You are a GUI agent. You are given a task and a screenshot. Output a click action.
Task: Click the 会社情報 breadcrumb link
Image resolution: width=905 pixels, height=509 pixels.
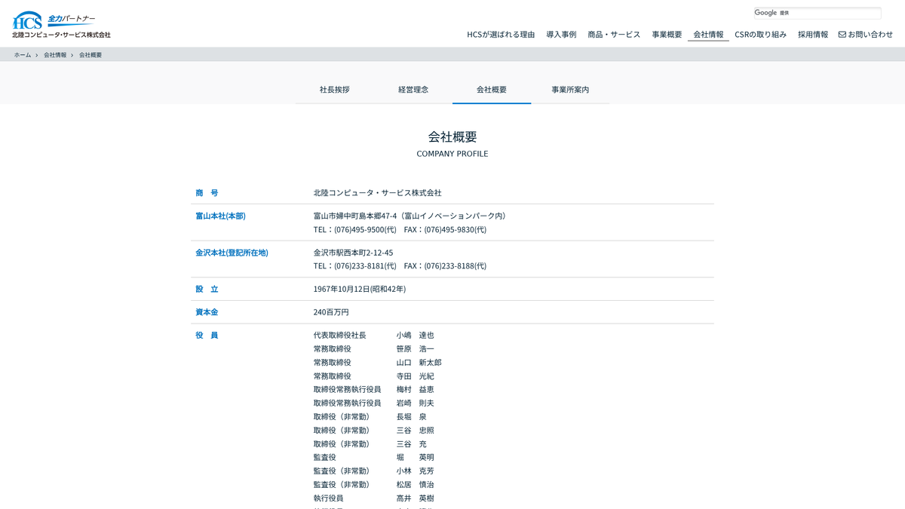tap(55, 55)
